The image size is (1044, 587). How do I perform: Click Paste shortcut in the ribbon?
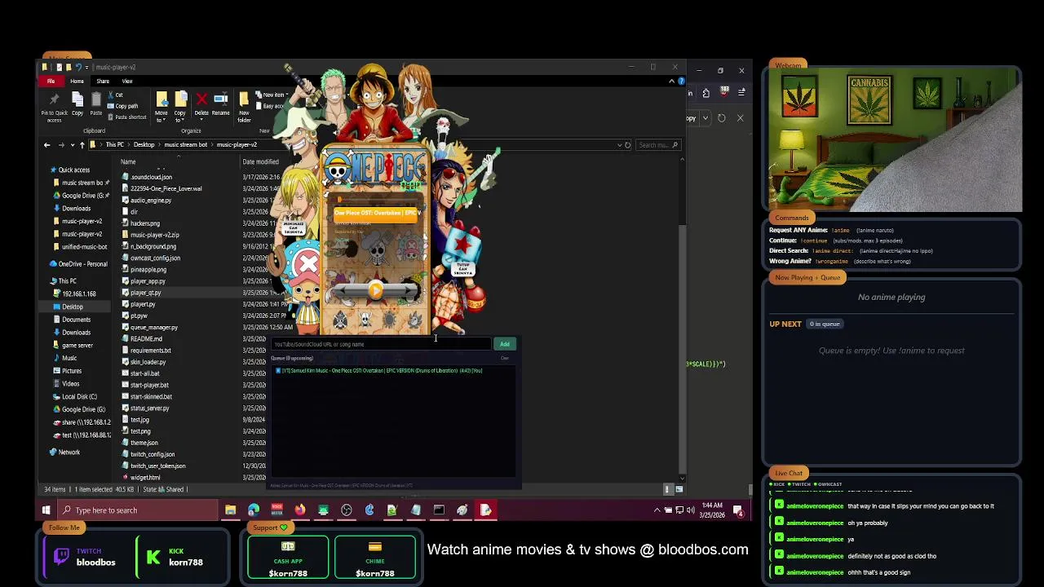(x=127, y=117)
